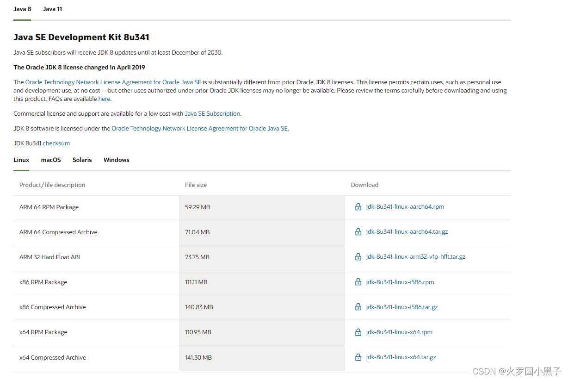Click 'Java SE Development Kit 8u341' heading

[81, 37]
